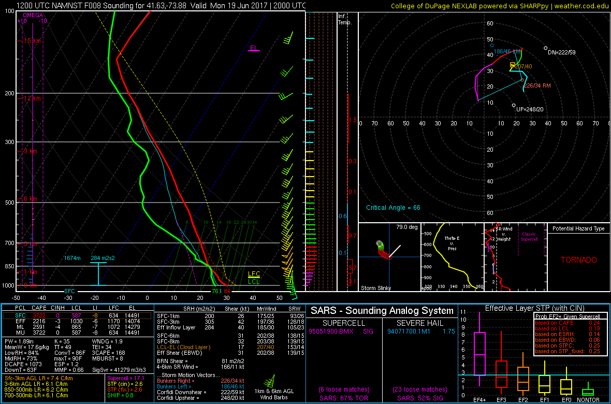Click the College of DuPage NEXLAB credit text
Screen dimensions: 611x404
tap(499, 6)
